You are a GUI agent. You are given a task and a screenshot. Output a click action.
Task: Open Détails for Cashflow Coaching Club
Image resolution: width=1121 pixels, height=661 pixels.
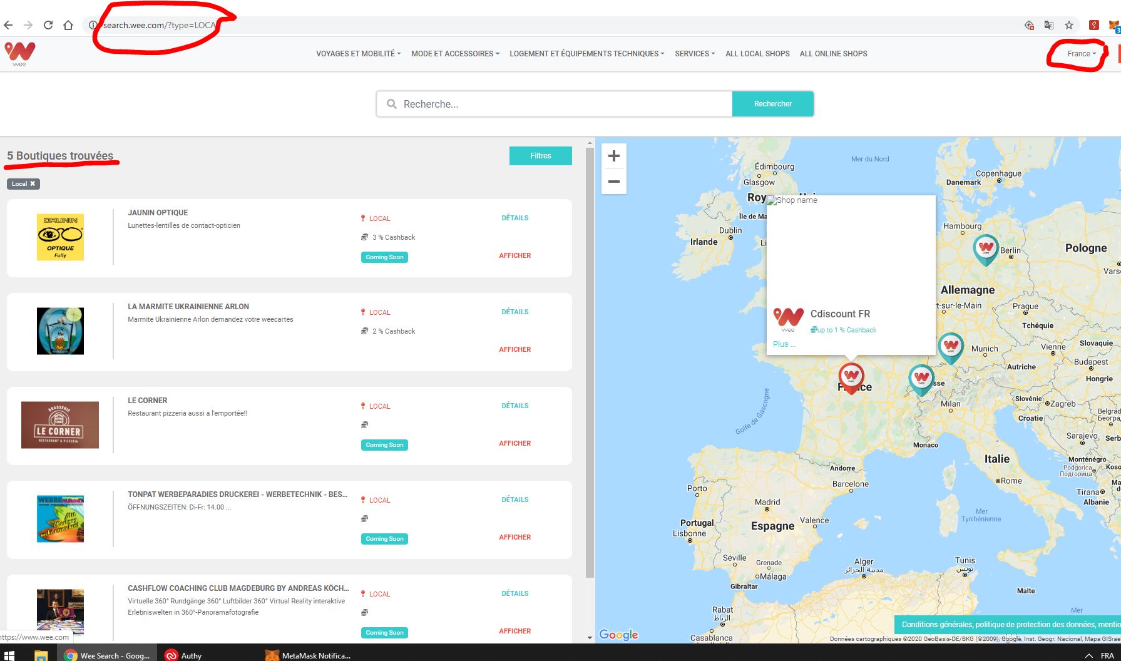[515, 593]
